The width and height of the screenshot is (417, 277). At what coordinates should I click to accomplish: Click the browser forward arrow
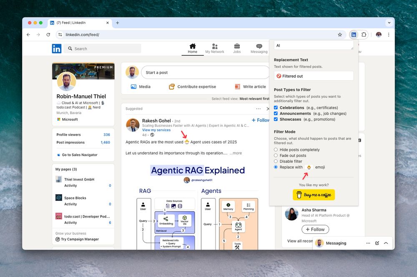(38, 35)
